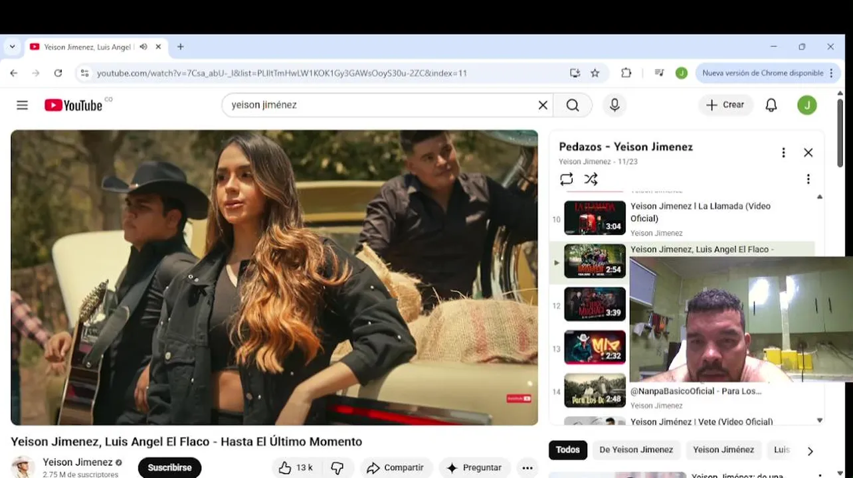Image resolution: width=853 pixels, height=478 pixels.
Task: Open the Pedazos - Yeison Jimenez playlist title
Action: [626, 147]
